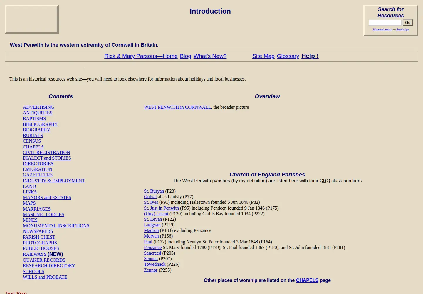Screen dimensions: 423x294
Task: Open the CHAPELS link in Contents list
Action: (33, 147)
